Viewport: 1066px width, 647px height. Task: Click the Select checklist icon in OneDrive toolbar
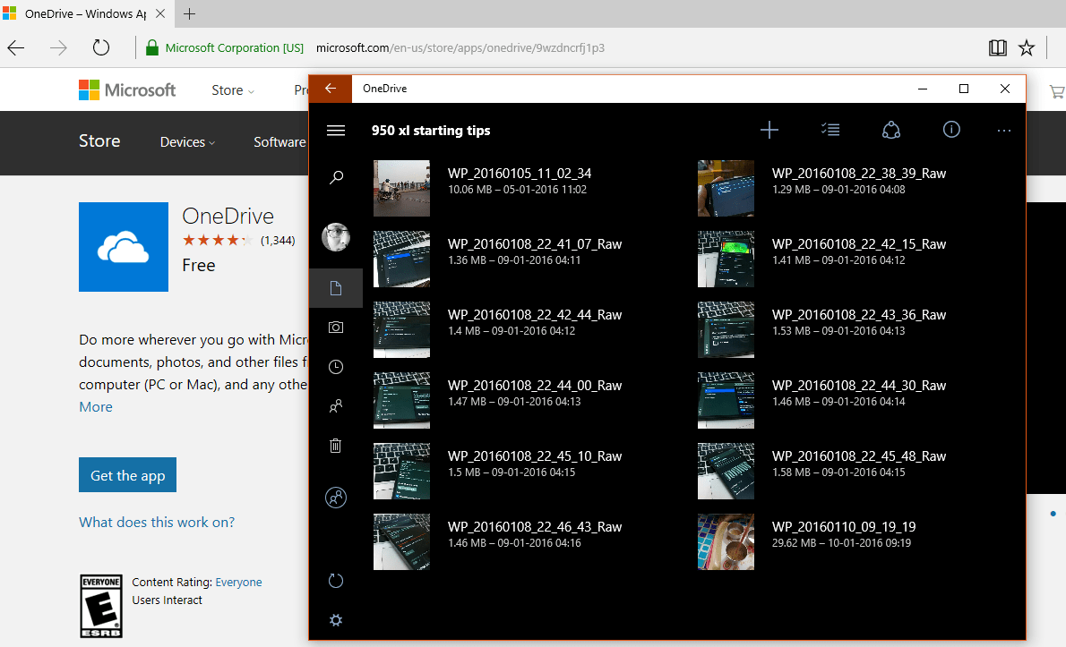coord(830,130)
